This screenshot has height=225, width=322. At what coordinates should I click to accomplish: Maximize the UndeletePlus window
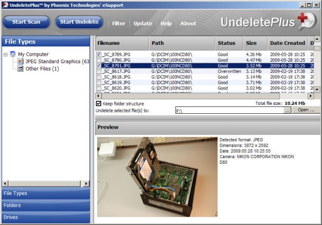click(x=309, y=5)
